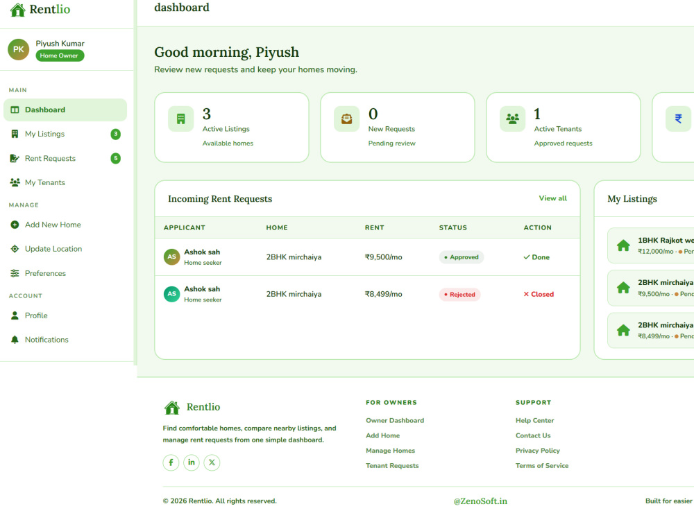Click Manage Homes footer link
The image size is (694, 520).
click(x=390, y=451)
